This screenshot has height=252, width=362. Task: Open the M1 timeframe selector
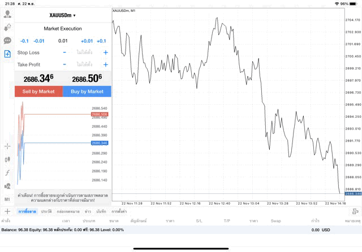[x=7, y=199]
